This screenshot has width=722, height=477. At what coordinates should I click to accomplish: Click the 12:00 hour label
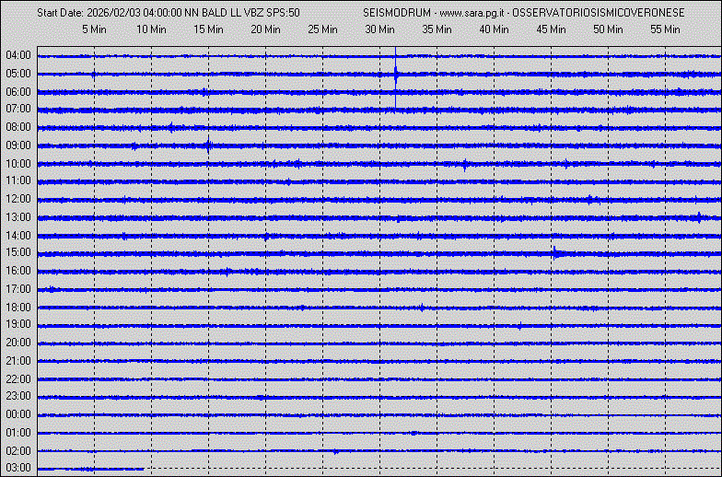[x=18, y=199]
